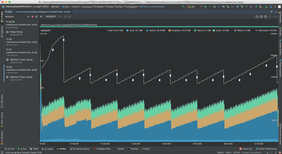Screen dimensions: 282x154
Task: Zoom in the profiler timeline
Action: (261, 17)
